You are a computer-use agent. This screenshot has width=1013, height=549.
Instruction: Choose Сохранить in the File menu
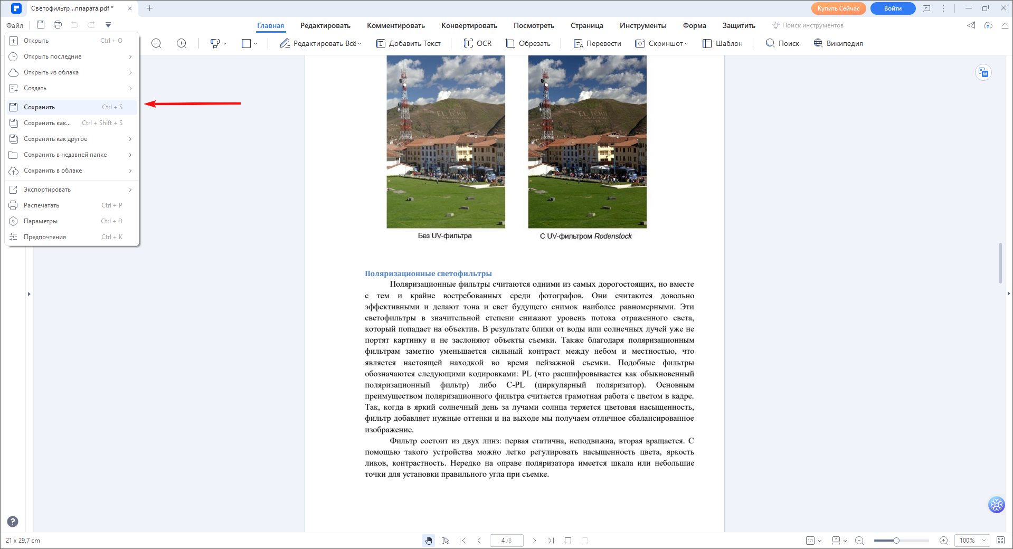pyautogui.click(x=40, y=107)
